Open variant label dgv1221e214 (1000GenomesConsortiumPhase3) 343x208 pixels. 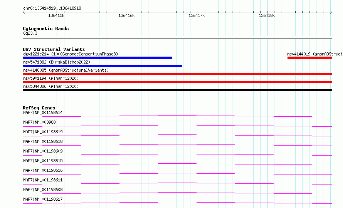[x=71, y=54]
